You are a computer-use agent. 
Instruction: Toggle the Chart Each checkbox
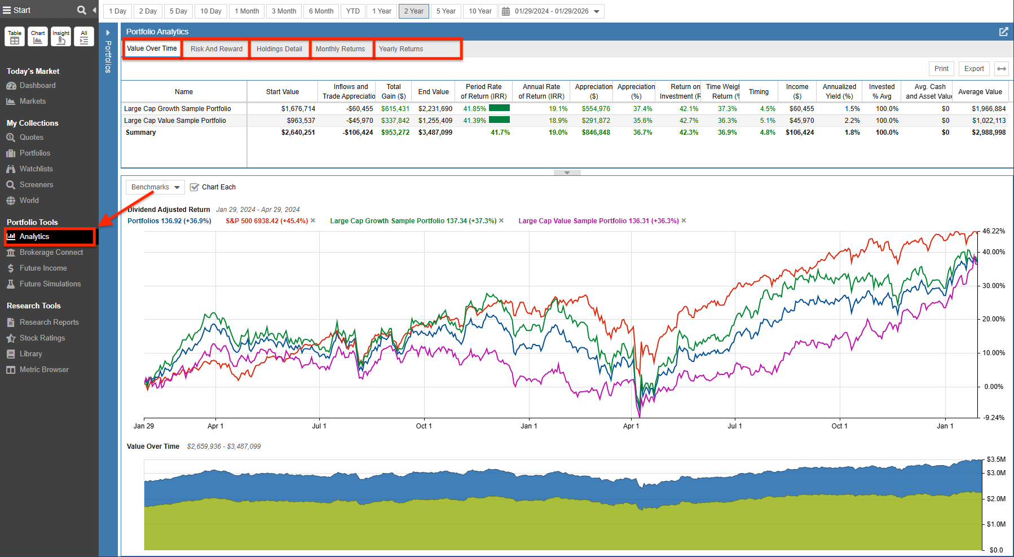coord(195,187)
